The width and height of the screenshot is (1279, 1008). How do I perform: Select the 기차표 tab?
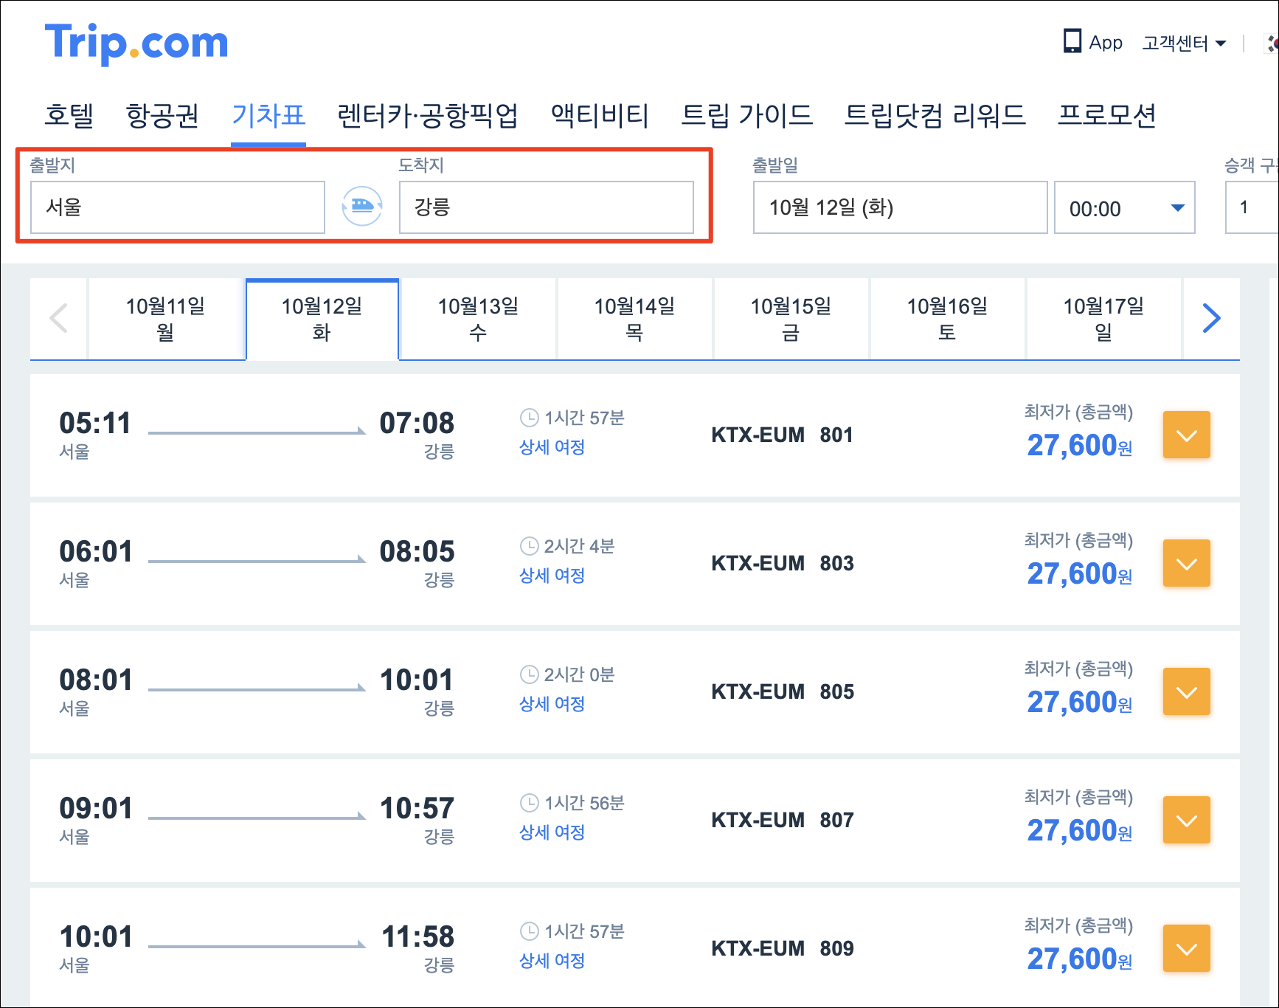coord(268,115)
